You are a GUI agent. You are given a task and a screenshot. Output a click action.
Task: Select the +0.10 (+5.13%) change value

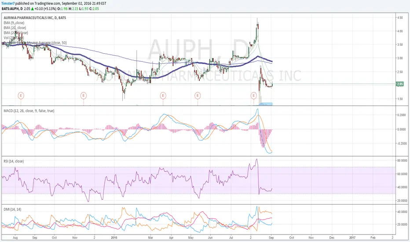(45, 9)
